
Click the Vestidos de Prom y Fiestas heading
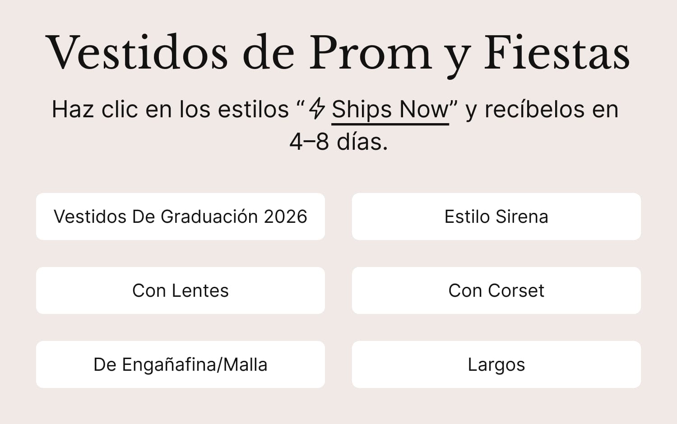click(x=338, y=53)
